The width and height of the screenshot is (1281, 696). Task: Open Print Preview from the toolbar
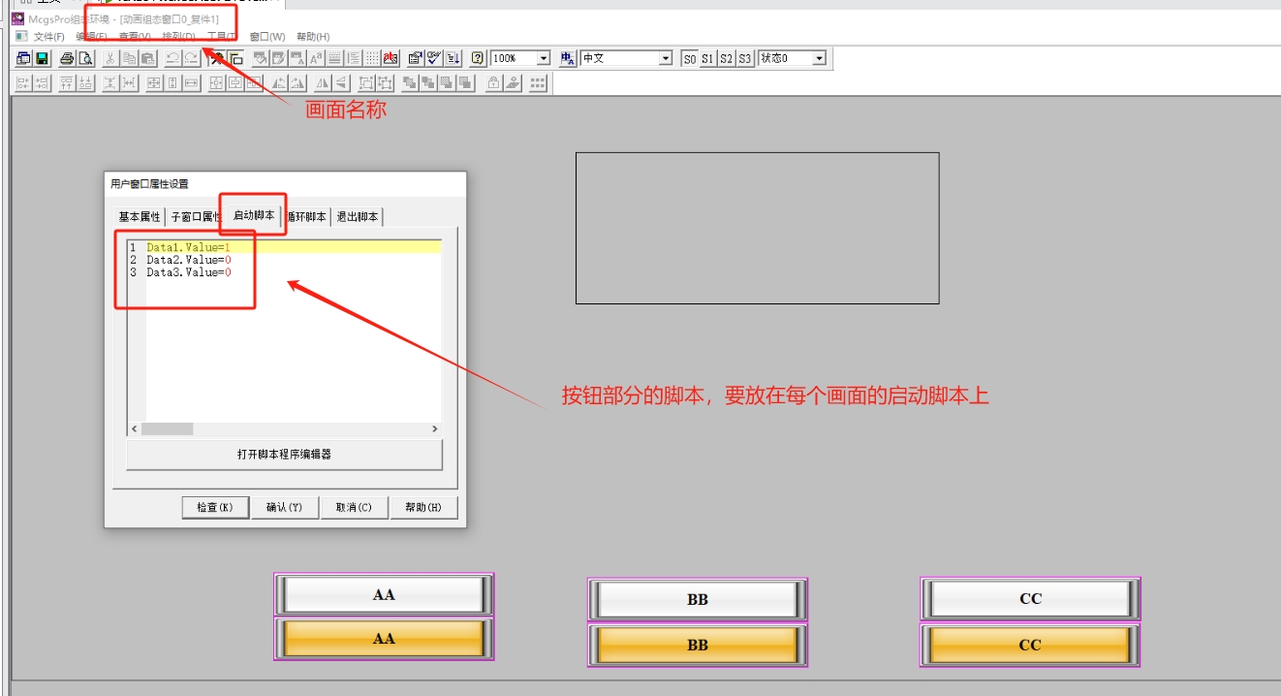pos(85,58)
